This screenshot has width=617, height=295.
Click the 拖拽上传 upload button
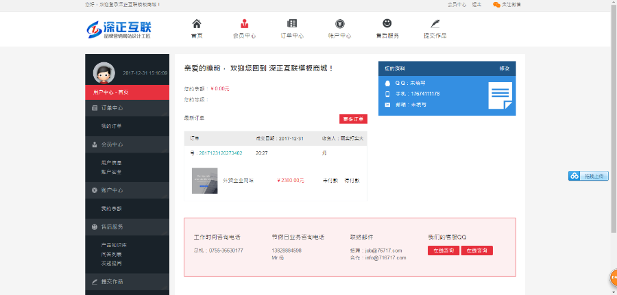pyautogui.click(x=588, y=176)
